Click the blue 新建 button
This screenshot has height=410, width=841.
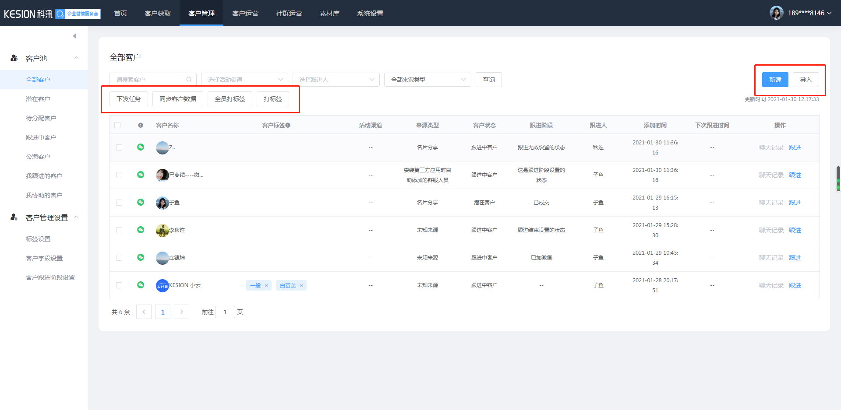(x=775, y=80)
